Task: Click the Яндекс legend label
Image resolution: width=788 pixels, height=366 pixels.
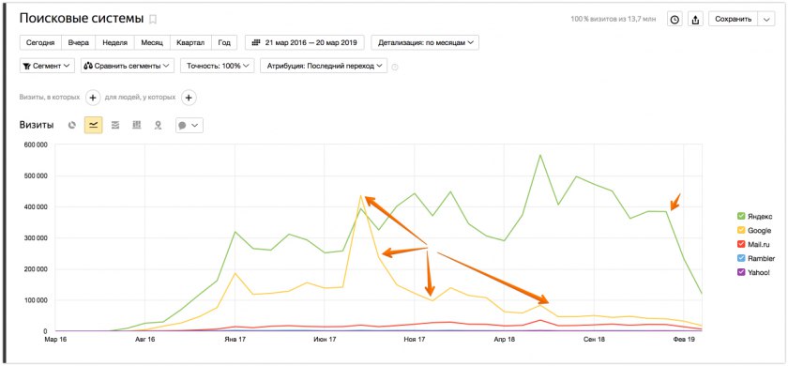Action: pos(759,216)
